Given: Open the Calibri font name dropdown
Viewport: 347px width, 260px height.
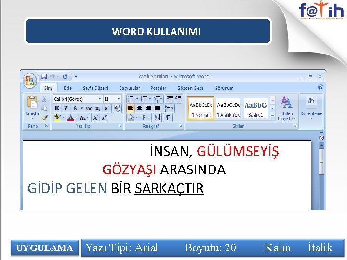Looking at the screenshot, I should point(100,99).
